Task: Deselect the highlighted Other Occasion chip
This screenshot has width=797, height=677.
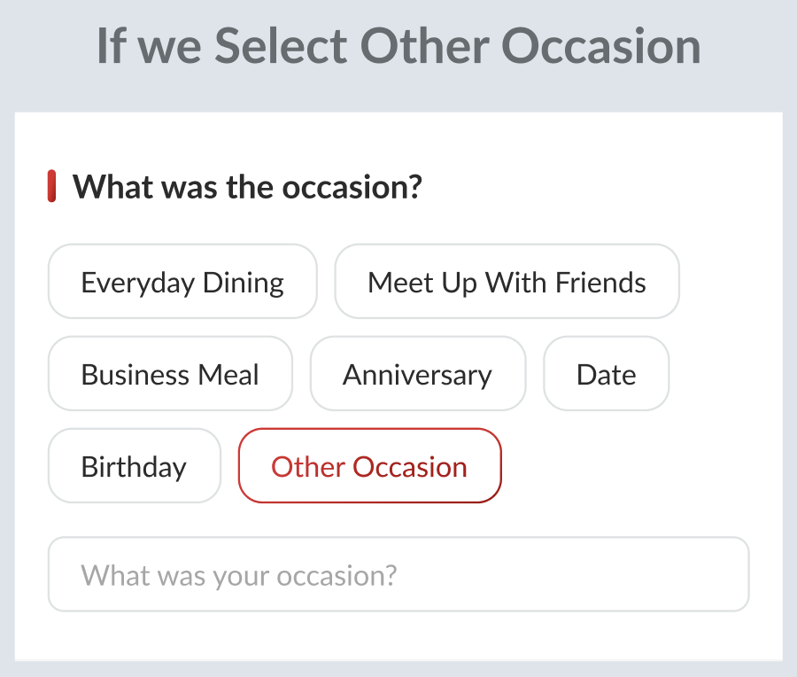Action: click(x=369, y=466)
